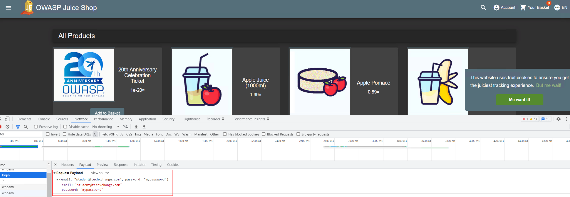
Task: Click the Performance insights flask icon
Action: (268, 119)
